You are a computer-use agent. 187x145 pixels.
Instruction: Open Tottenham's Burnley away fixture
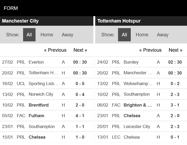click(x=131, y=62)
